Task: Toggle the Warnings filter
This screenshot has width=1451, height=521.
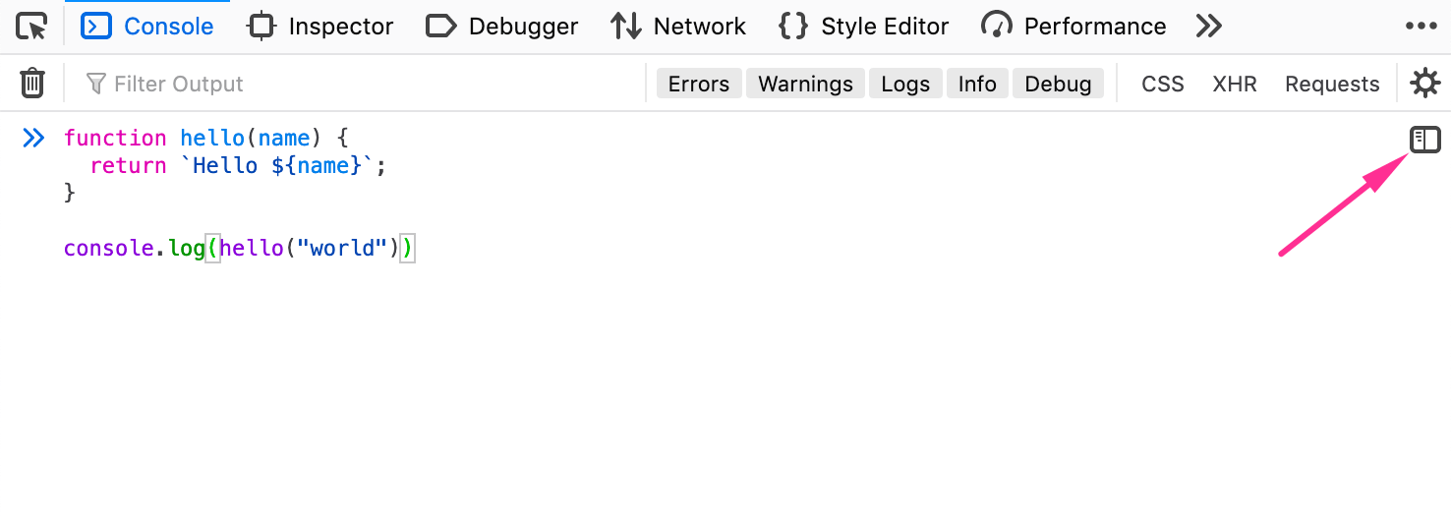Action: coord(806,85)
